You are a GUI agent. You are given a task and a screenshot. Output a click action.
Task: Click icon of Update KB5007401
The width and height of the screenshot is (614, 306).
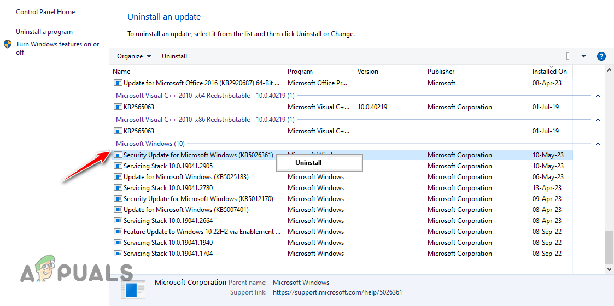click(118, 210)
